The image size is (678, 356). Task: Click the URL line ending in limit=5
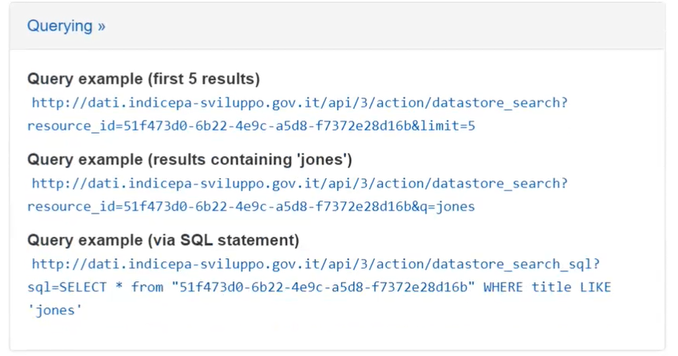[250, 126]
